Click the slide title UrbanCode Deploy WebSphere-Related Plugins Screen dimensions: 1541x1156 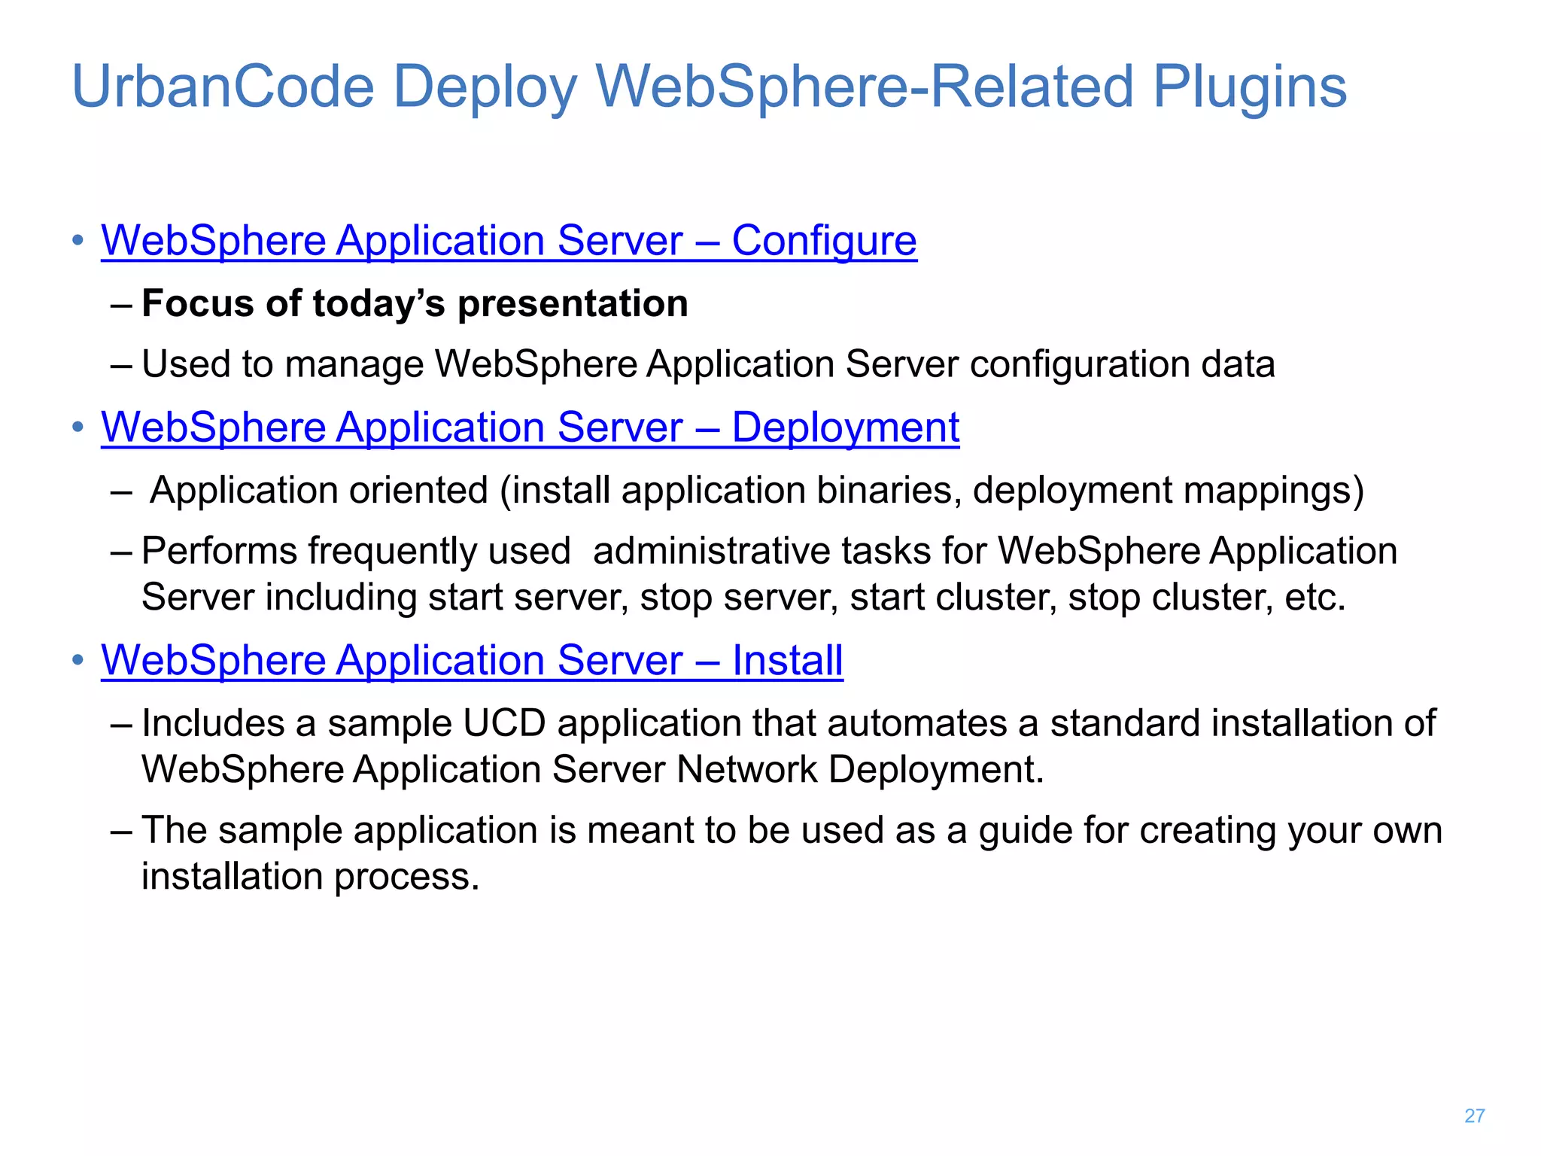[710, 88]
